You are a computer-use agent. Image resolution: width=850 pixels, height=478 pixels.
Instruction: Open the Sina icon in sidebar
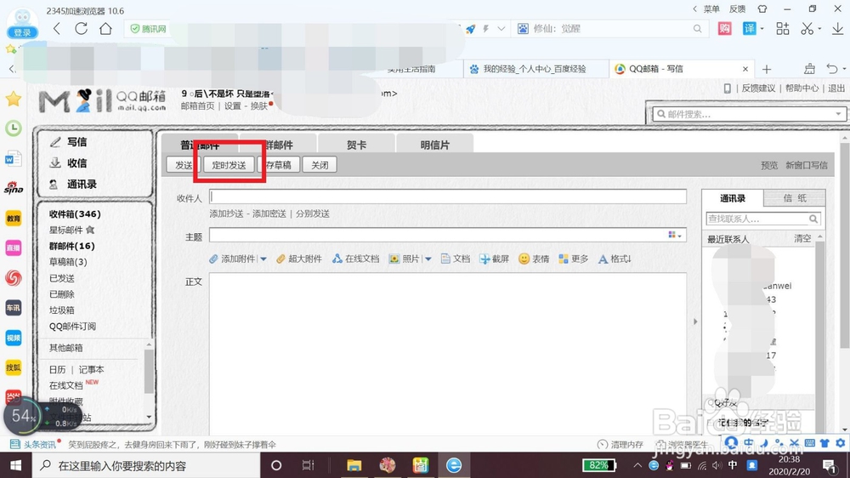tap(13, 188)
